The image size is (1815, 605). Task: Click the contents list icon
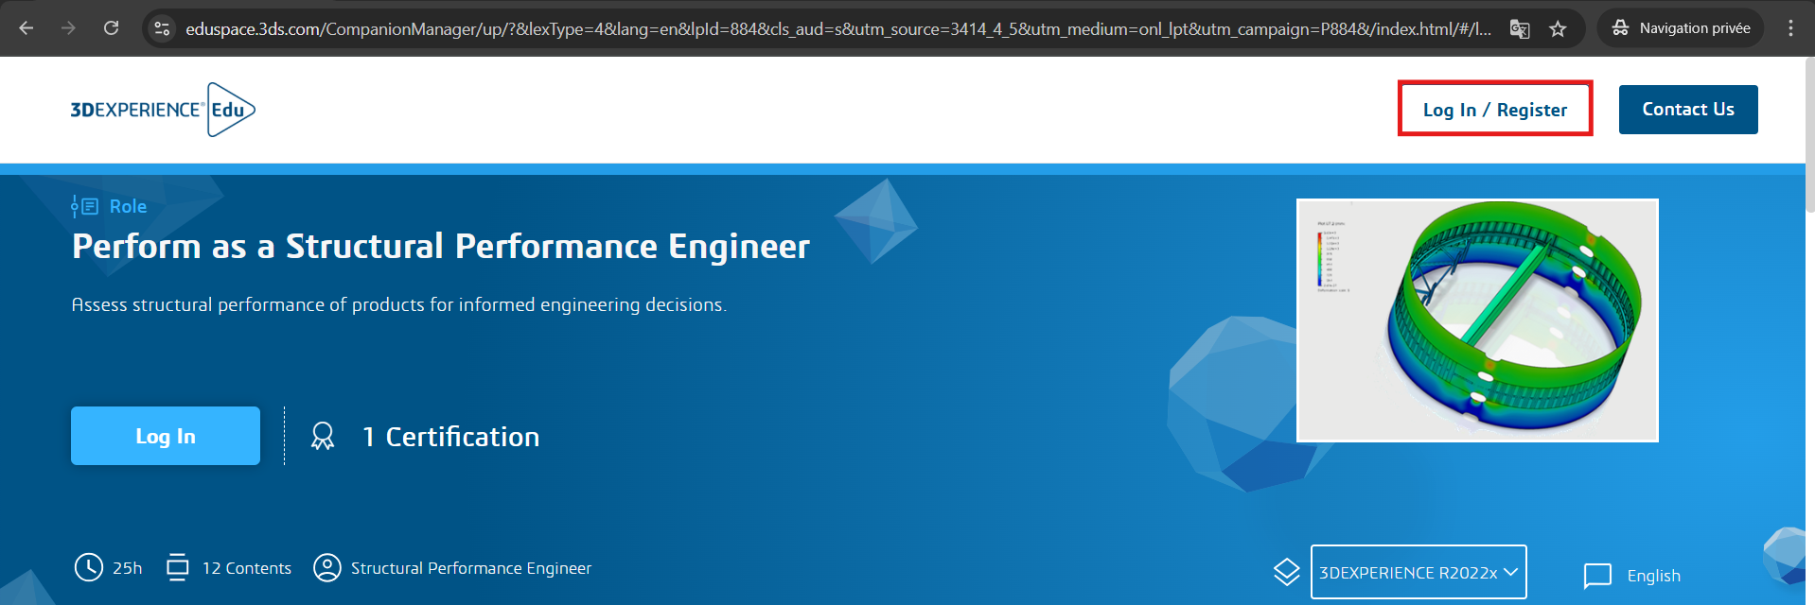click(x=177, y=567)
